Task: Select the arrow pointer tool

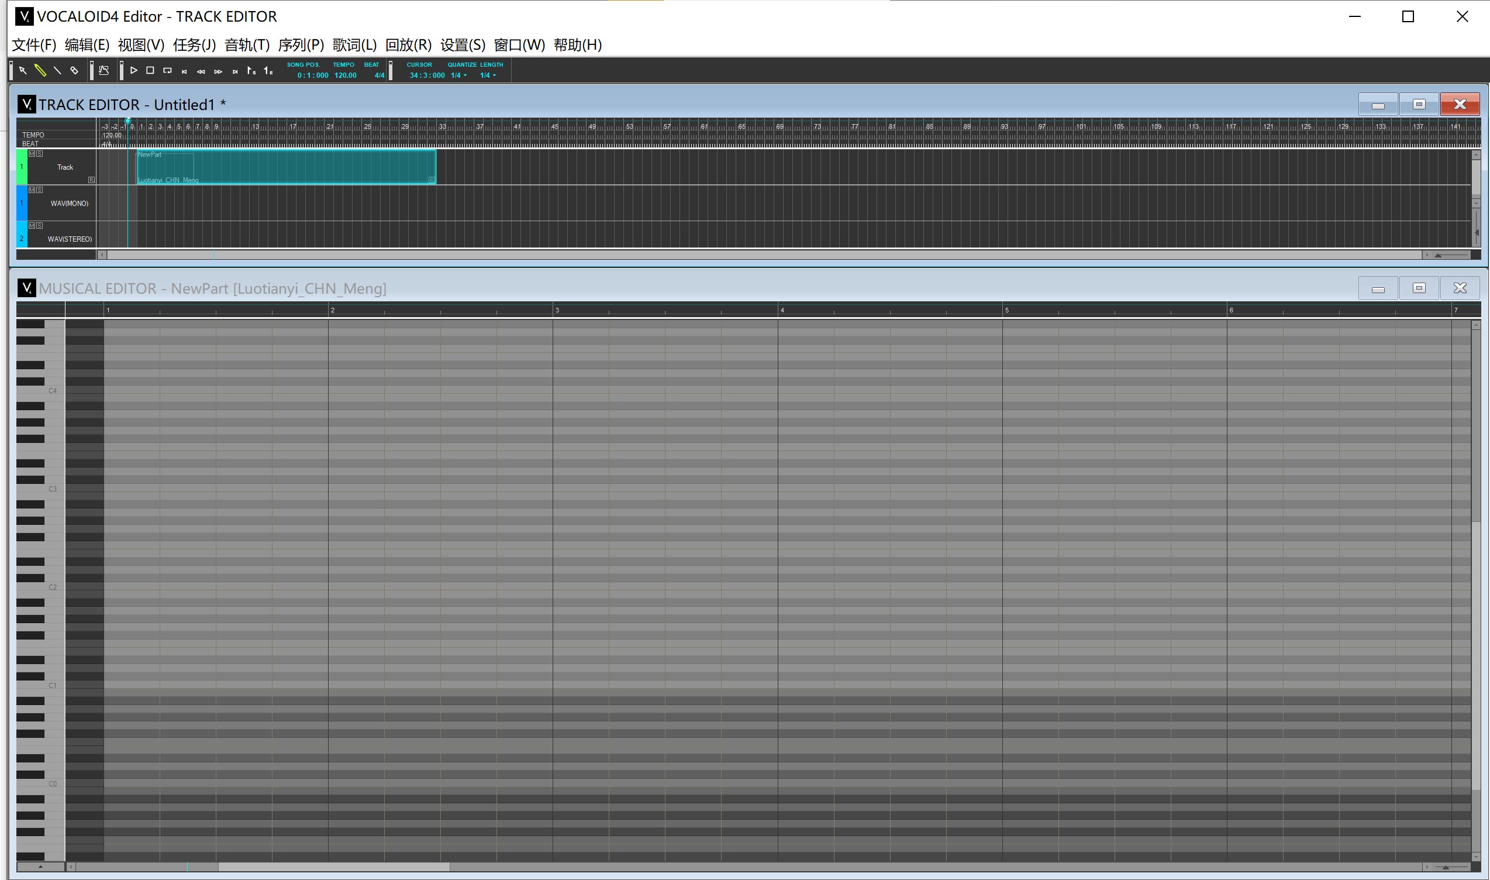Action: 23,71
